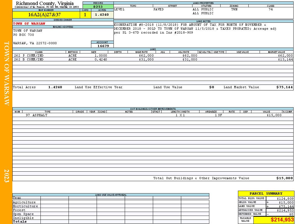295x224 pixels.
Task: Click the Agriculture row label
Action: (x=24, y=202)
